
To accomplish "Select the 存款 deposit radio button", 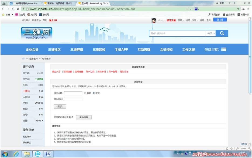I will pyautogui.click(x=85, y=93).
